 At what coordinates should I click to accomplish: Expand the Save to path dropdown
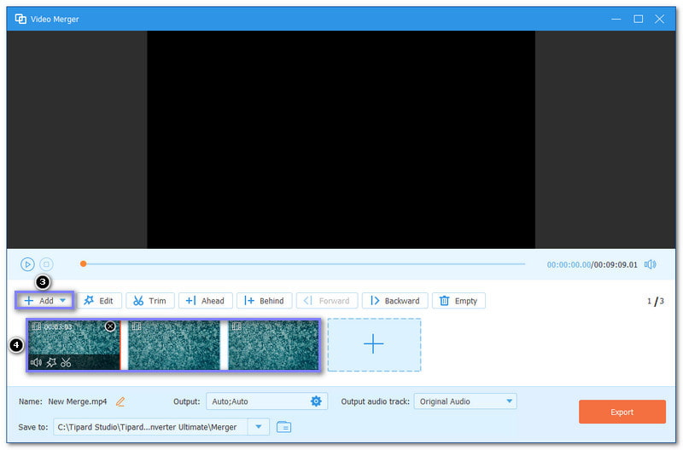(x=259, y=426)
